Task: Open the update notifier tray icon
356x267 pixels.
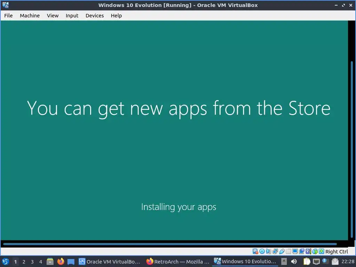Action: coord(325,261)
